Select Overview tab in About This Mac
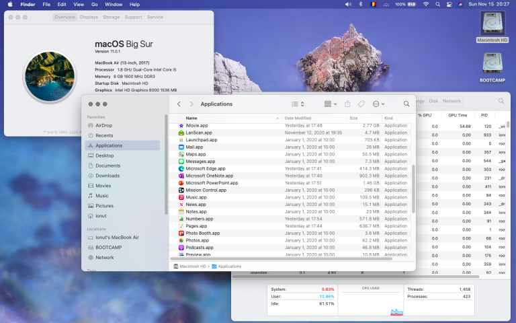The image size is (516, 323). coord(64,17)
